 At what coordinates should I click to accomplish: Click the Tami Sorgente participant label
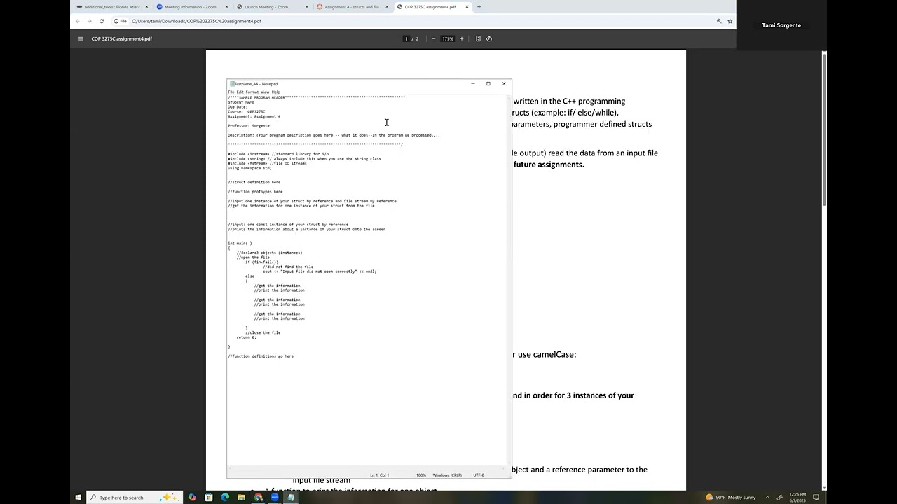[x=781, y=25]
